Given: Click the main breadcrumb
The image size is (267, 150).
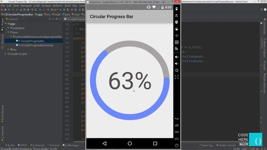Looking at the screenshot, I should pyautogui.click(x=56, y=15).
